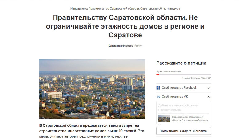
Task: Select the 'Опубликовать в Facebook' option
Action: [179, 88]
